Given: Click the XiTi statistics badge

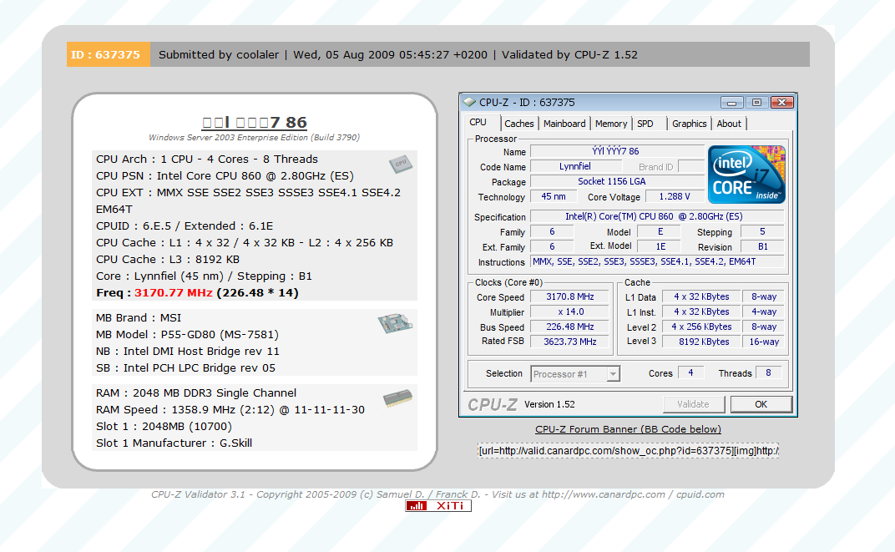Looking at the screenshot, I should coord(438,506).
